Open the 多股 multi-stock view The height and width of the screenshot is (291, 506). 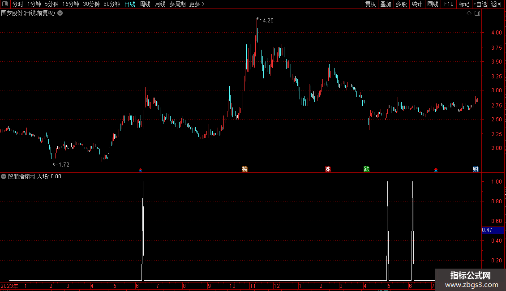tap(401, 4)
